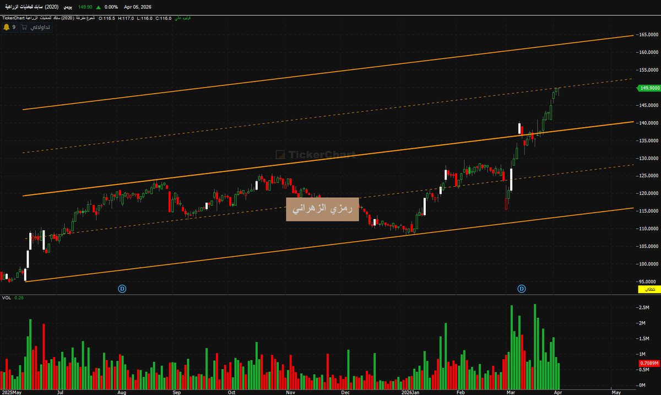The height and width of the screenshot is (395, 661).
Task: Click the yellow alerts bell icon
Action: [7, 27]
